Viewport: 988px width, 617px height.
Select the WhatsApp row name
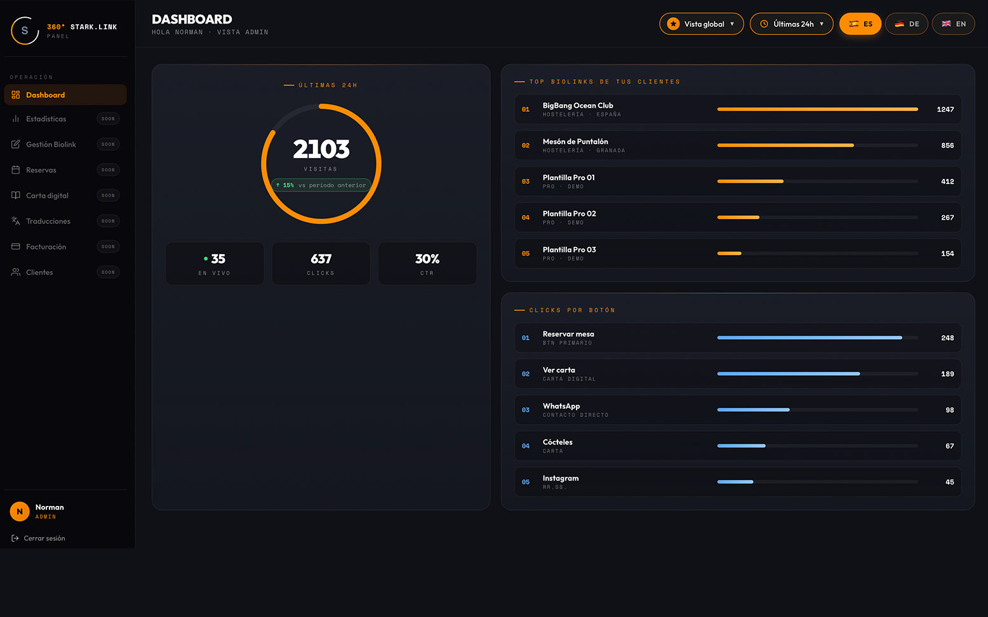(x=561, y=406)
